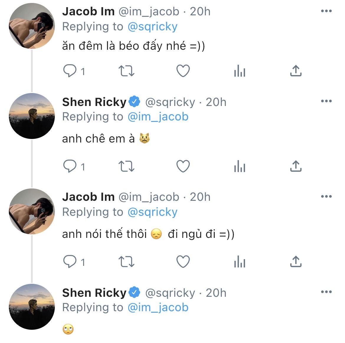Share Ricky's "anh chê em à" tweet

click(x=296, y=166)
